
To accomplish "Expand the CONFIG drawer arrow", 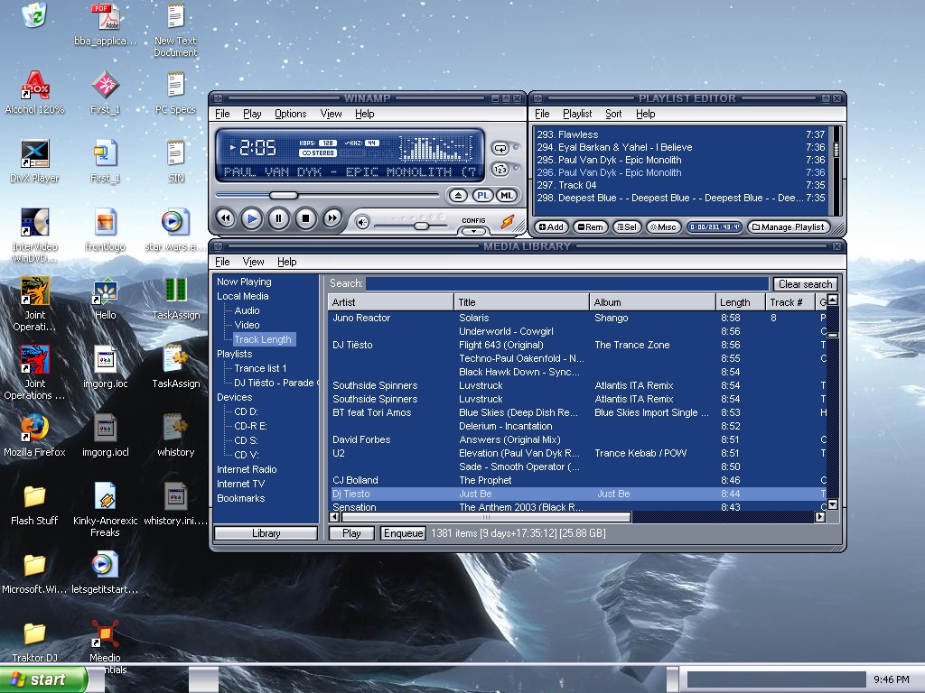I will [x=473, y=231].
